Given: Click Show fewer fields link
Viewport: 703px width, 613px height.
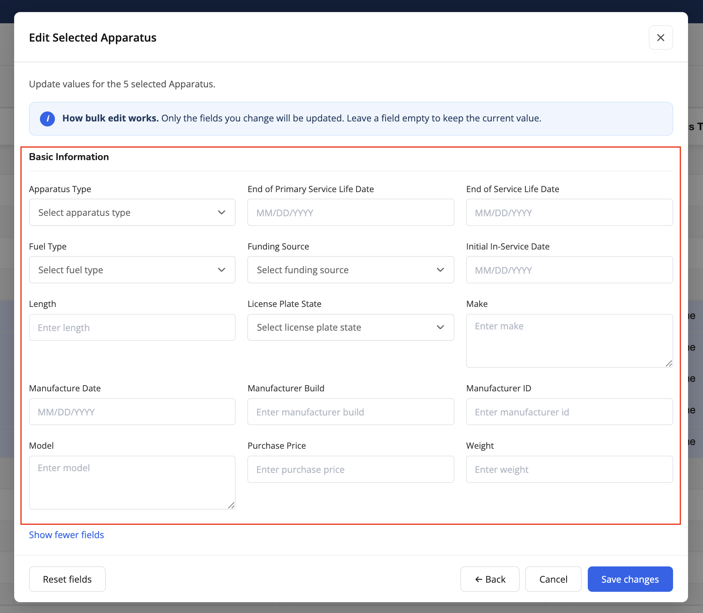Looking at the screenshot, I should [x=67, y=535].
